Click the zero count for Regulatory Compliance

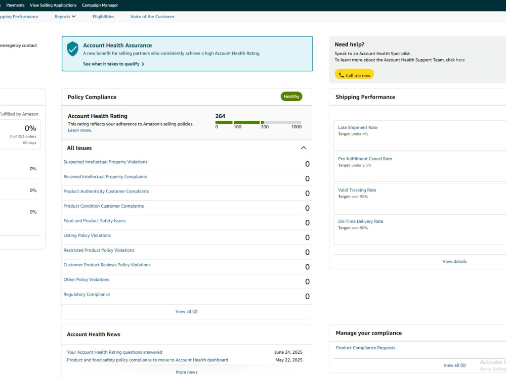[307, 296]
